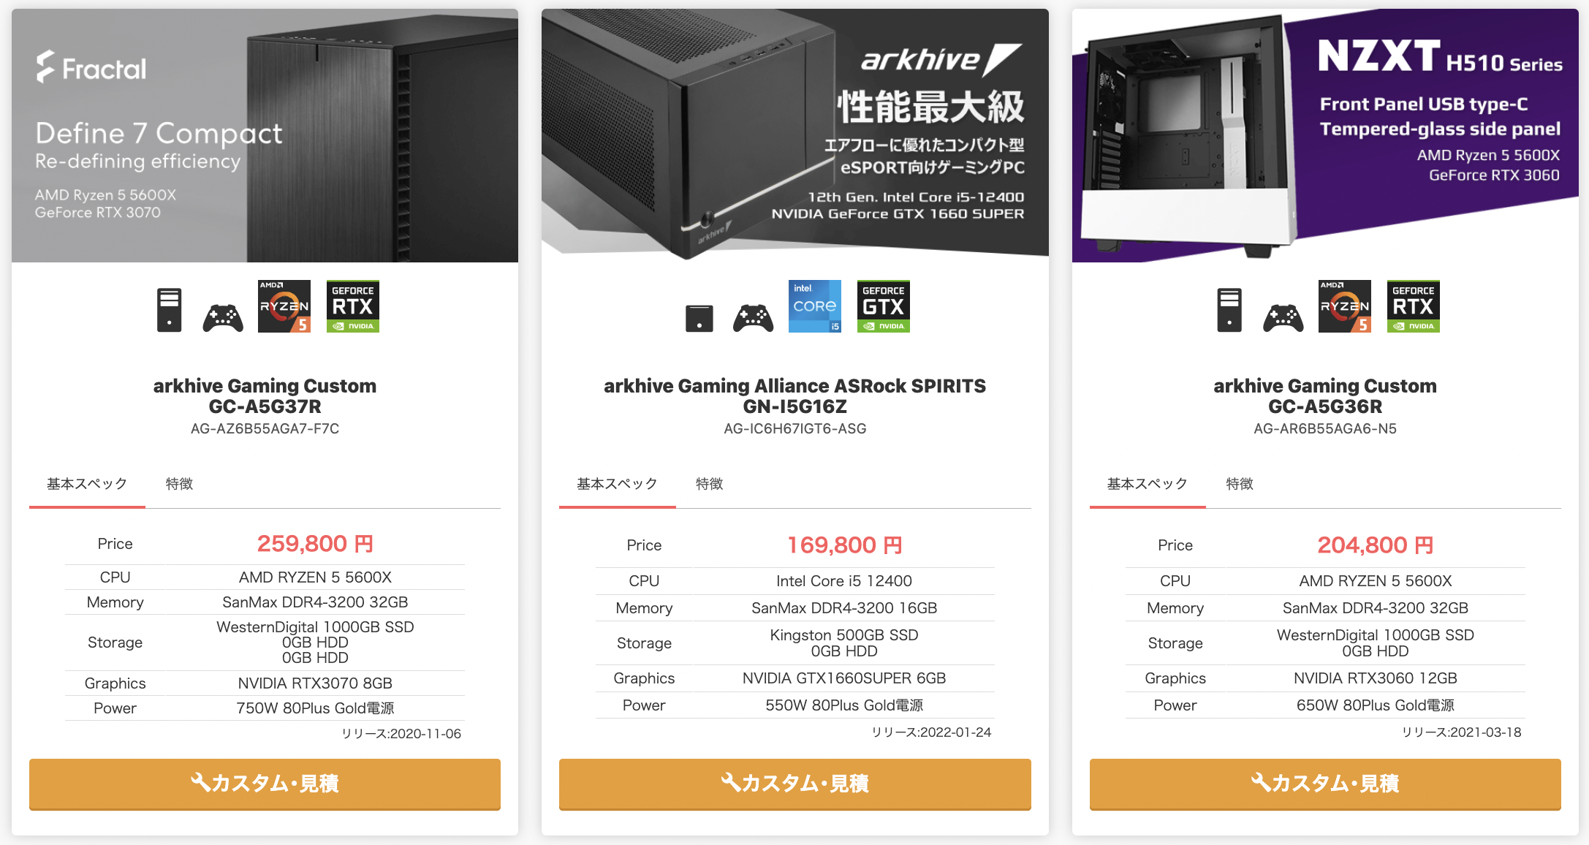Click the gamepad icon on GC-A5G37R card

[223, 318]
